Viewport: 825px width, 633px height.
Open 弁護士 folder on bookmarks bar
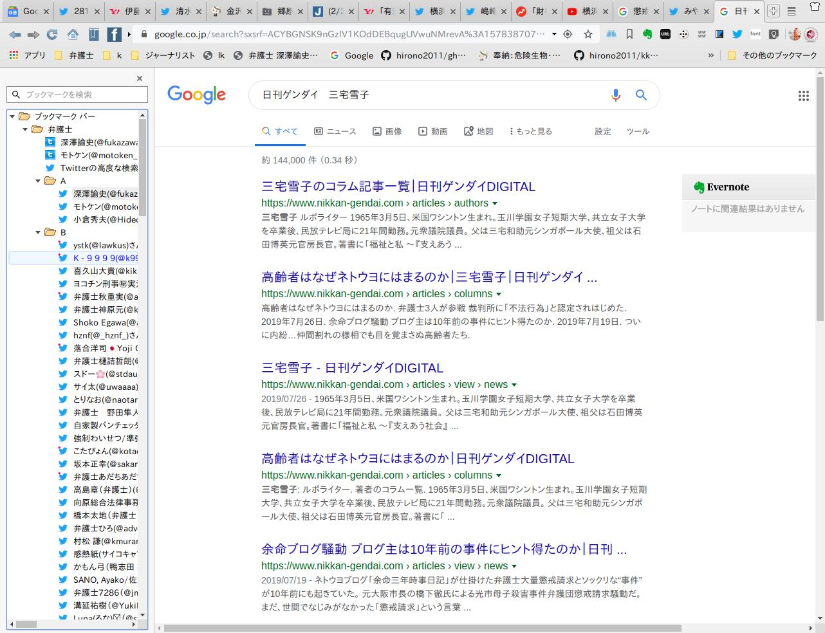coord(74,55)
